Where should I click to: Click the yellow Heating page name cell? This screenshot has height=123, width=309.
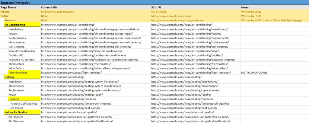coord(9,77)
